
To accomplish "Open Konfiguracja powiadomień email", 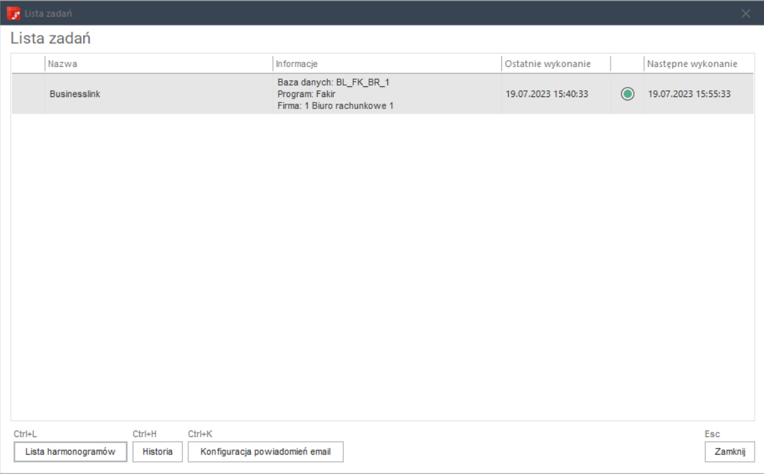I will (265, 452).
